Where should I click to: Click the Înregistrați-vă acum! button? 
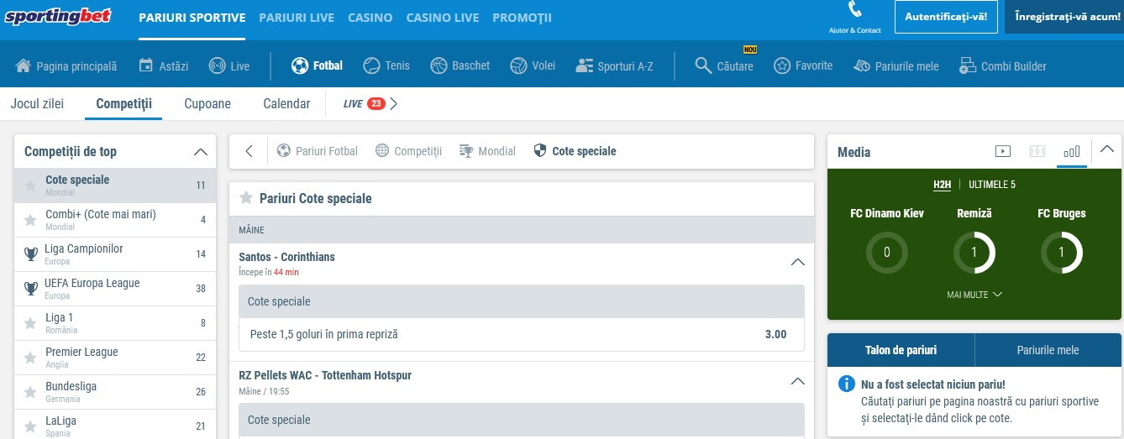[1064, 17]
